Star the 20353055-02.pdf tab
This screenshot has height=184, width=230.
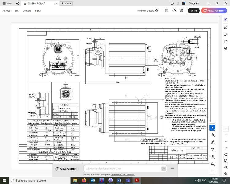coord(25,3)
